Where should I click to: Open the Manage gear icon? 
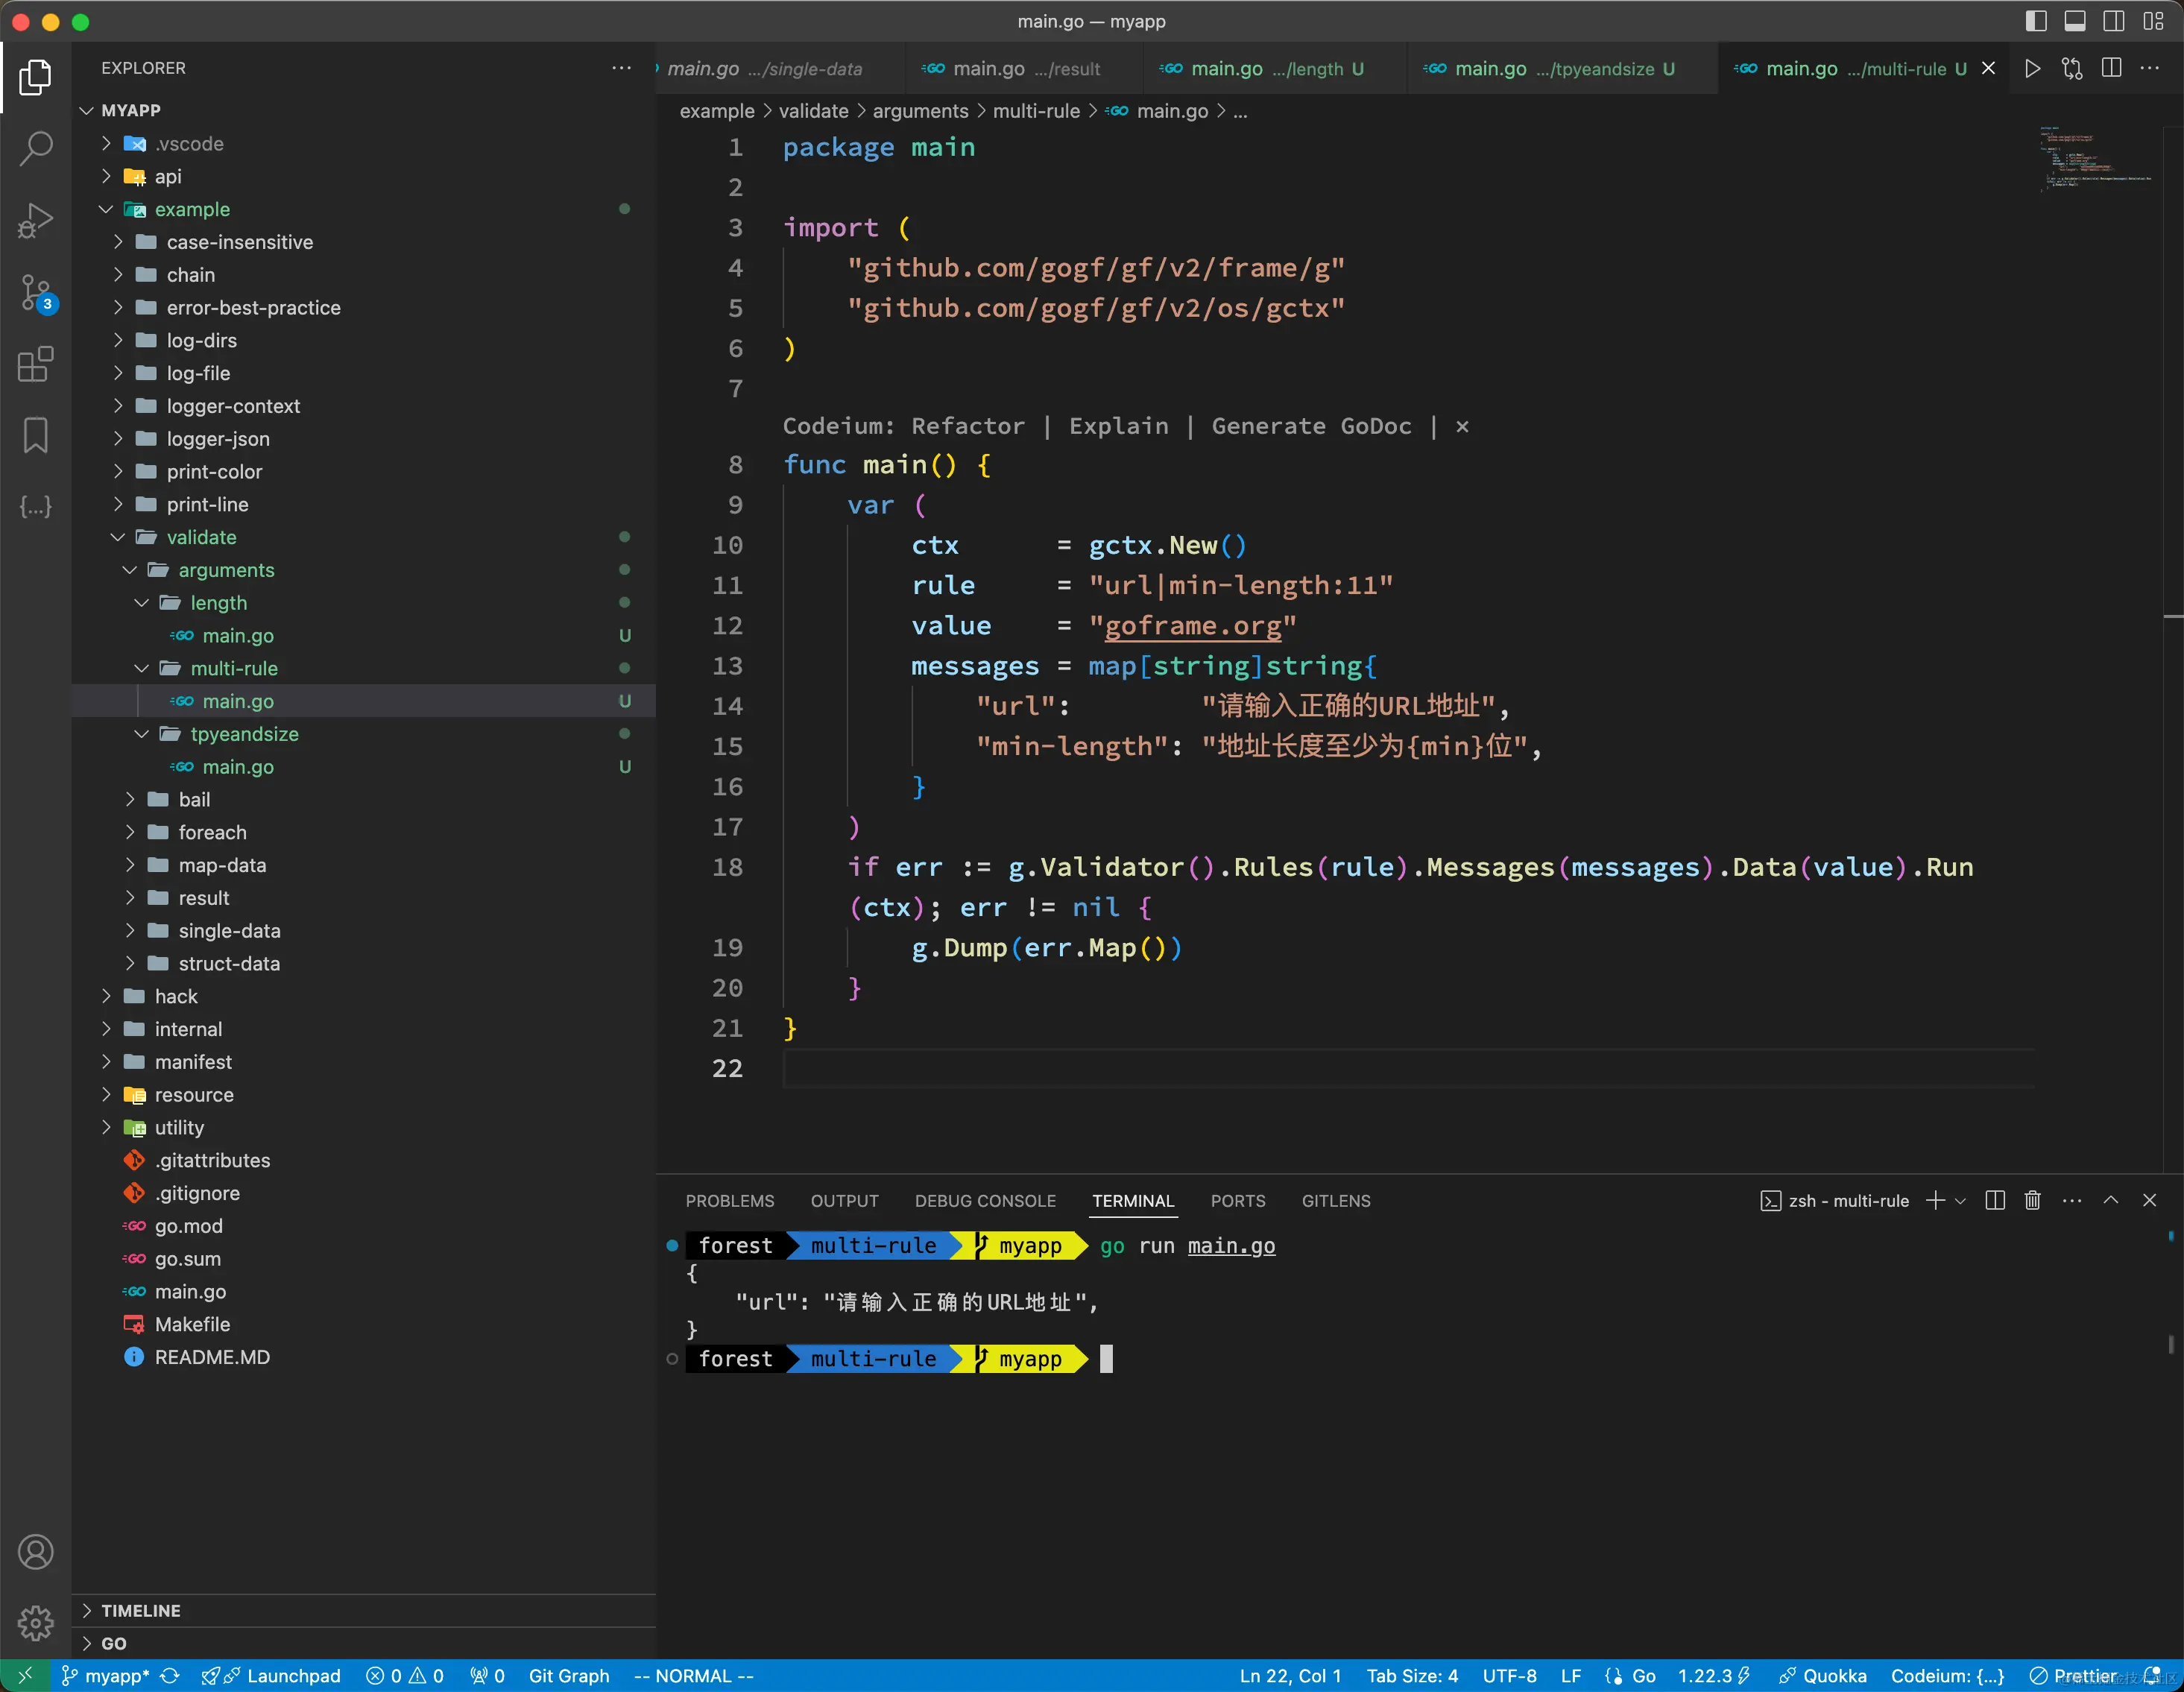click(x=36, y=1622)
